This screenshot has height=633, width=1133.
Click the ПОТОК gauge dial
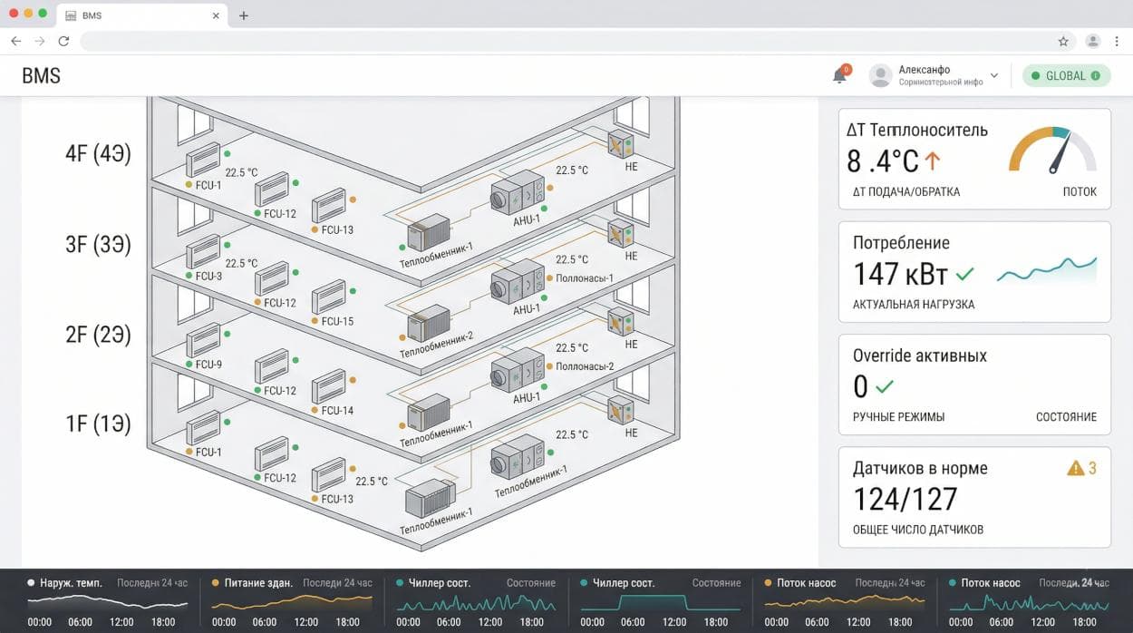pyautogui.click(x=1053, y=150)
